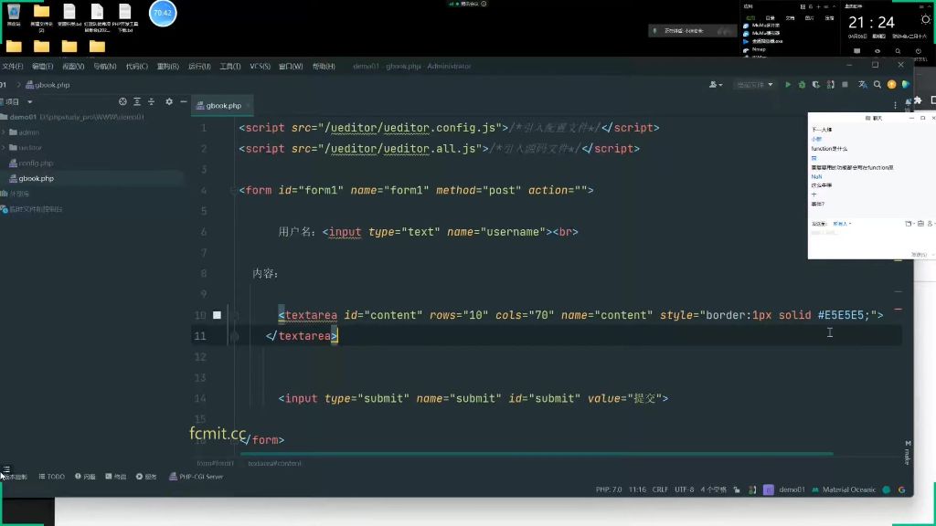
Task: Open the Services tool window
Action: click(146, 477)
